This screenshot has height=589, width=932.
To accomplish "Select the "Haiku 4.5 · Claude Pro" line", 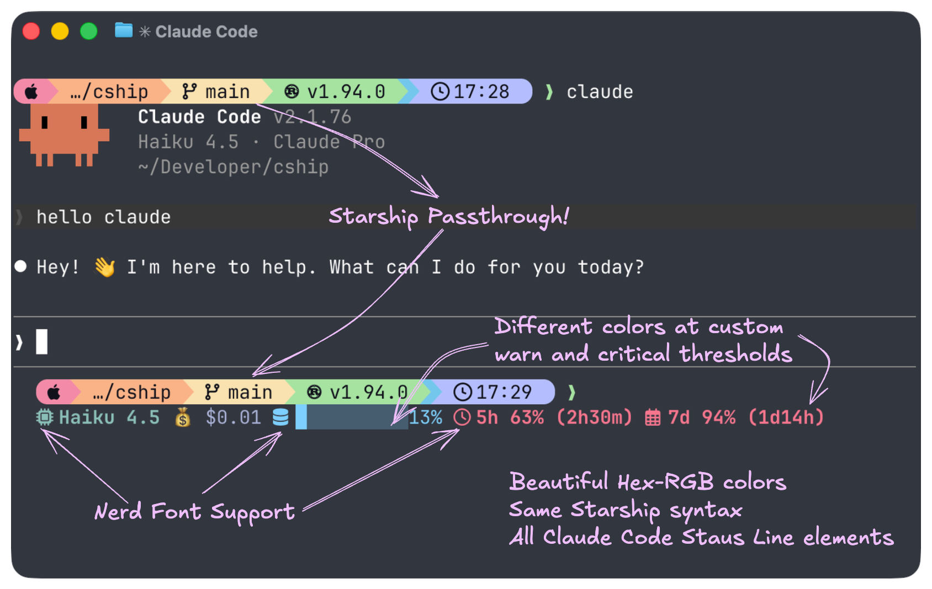I will [x=260, y=142].
